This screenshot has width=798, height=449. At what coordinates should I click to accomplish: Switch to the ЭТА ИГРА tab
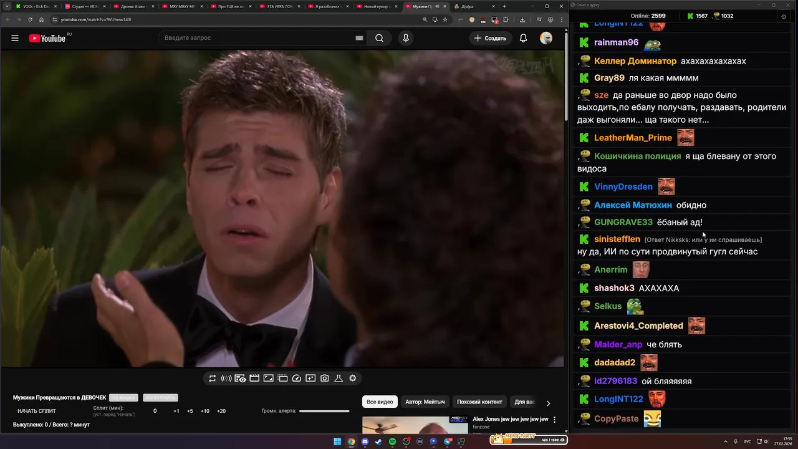point(278,6)
